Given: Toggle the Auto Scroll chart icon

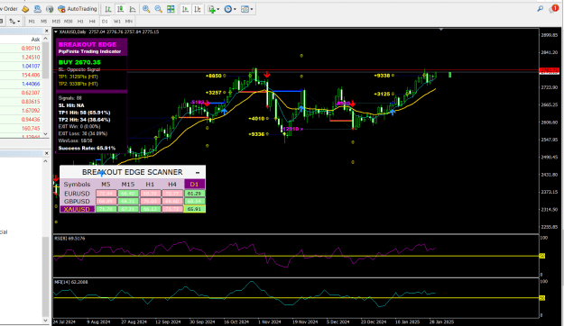Looking at the screenshot, I should click(185, 9).
